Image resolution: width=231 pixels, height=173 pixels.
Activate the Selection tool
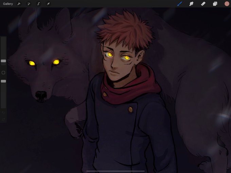point(38,4)
